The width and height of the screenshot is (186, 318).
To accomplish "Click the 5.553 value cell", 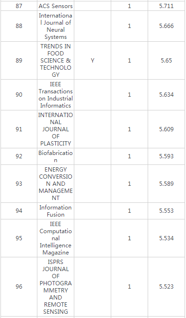I will point(166,211).
